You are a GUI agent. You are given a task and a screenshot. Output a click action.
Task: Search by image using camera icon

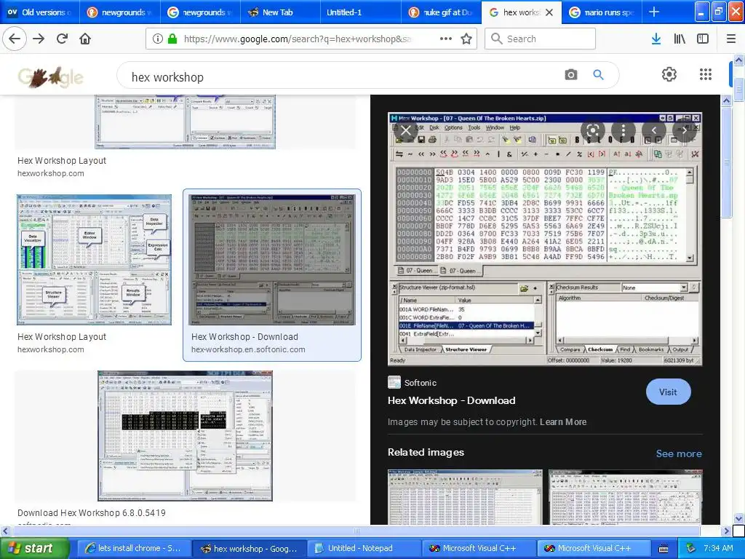[571, 75]
